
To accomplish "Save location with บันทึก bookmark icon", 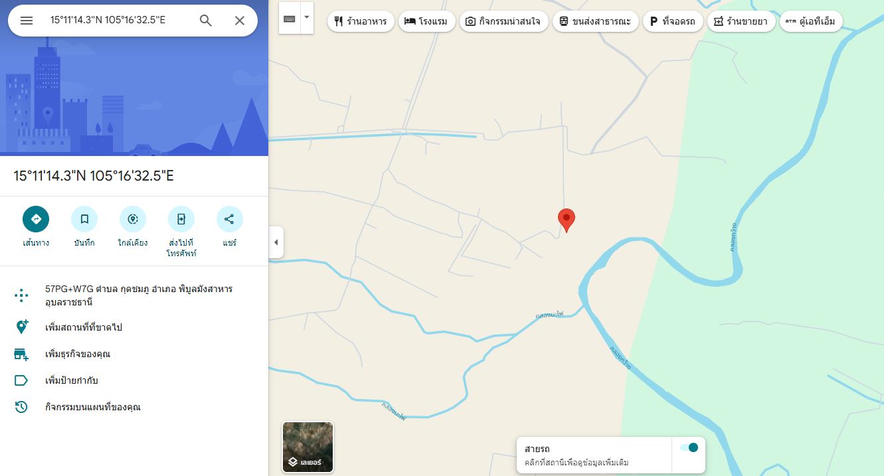I will point(84,219).
